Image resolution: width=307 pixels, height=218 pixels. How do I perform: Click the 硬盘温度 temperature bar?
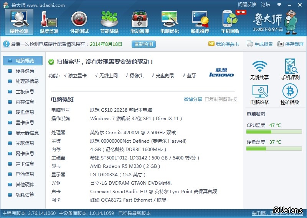coord(274,149)
